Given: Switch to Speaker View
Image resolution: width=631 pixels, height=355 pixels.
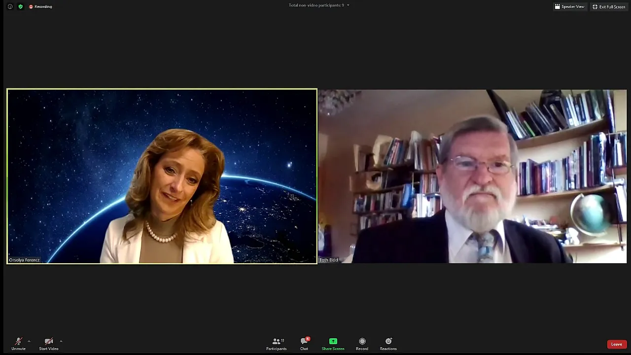Looking at the screenshot, I should [569, 6].
